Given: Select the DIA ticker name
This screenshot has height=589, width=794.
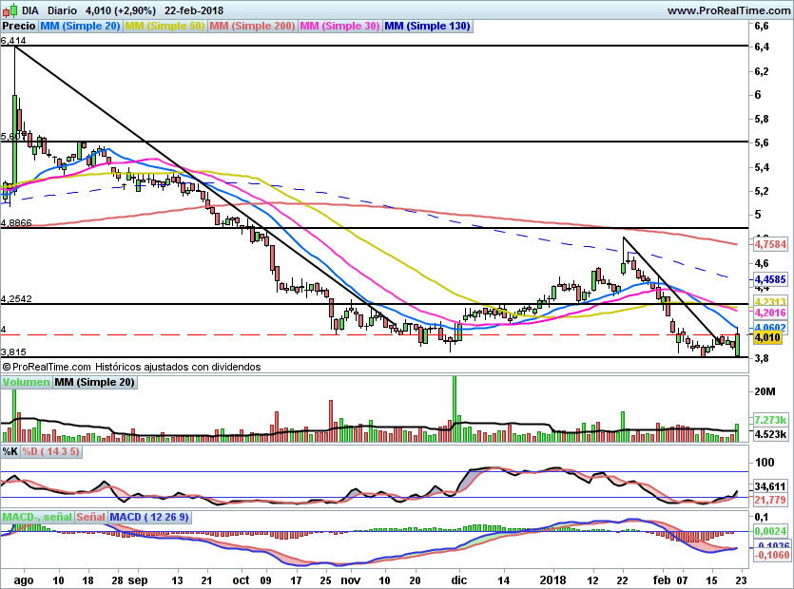Looking at the screenshot, I should pos(30,10).
